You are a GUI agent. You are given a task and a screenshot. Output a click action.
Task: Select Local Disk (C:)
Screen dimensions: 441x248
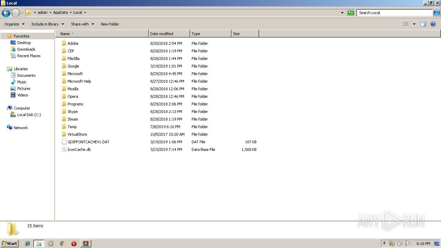[x=29, y=115]
